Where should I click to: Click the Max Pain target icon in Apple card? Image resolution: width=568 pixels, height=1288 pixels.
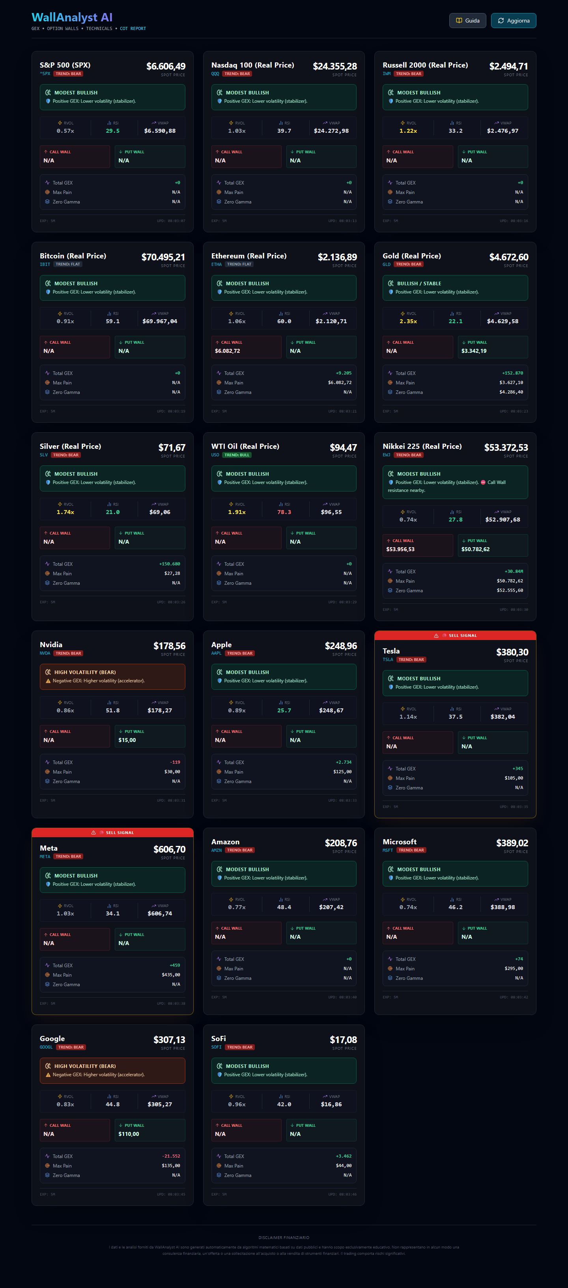click(219, 772)
